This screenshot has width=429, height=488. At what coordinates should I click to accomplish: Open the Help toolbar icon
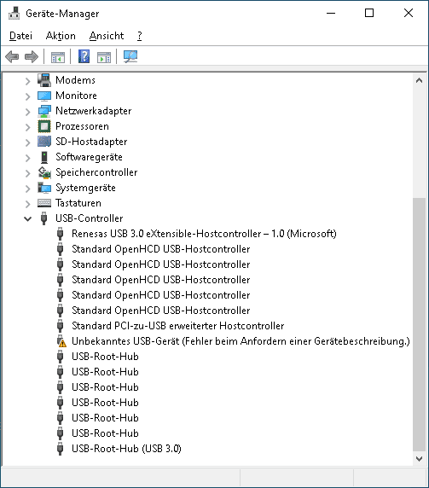coord(84,56)
